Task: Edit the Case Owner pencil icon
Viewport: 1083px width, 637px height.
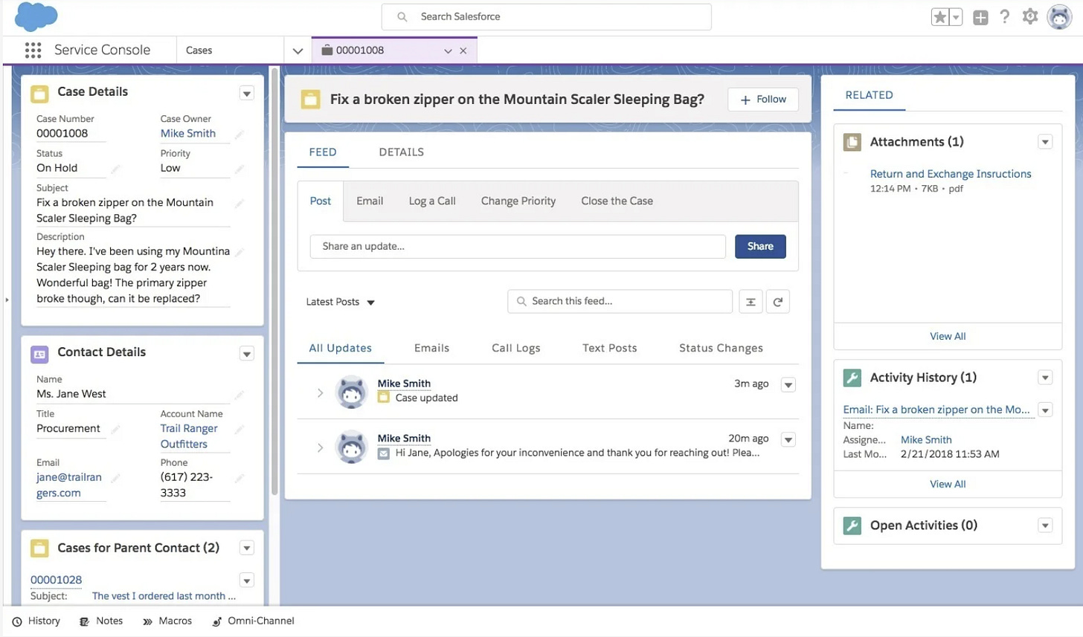Action: [240, 135]
